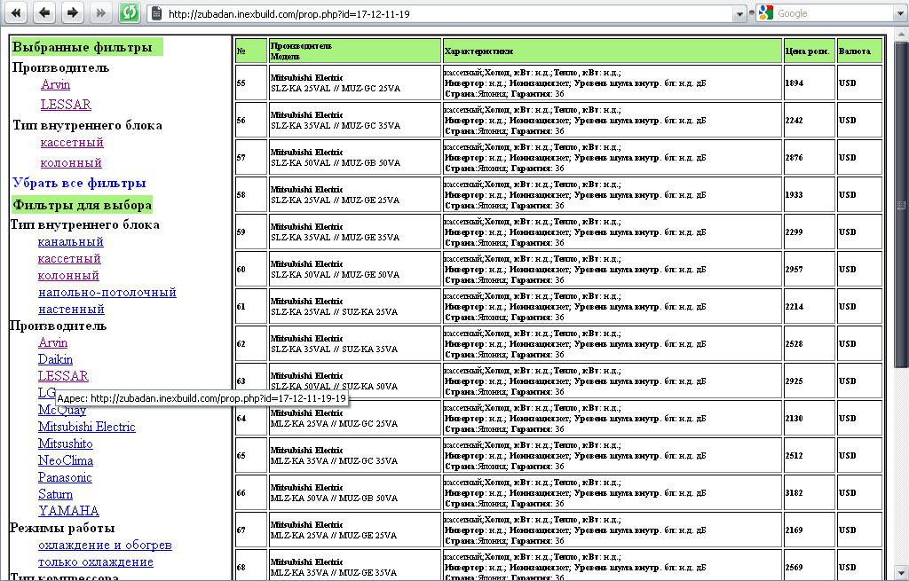
Task: Click model SLZ-KA 50VAL // MUZ-GB 50VA
Action: pyautogui.click(x=336, y=163)
